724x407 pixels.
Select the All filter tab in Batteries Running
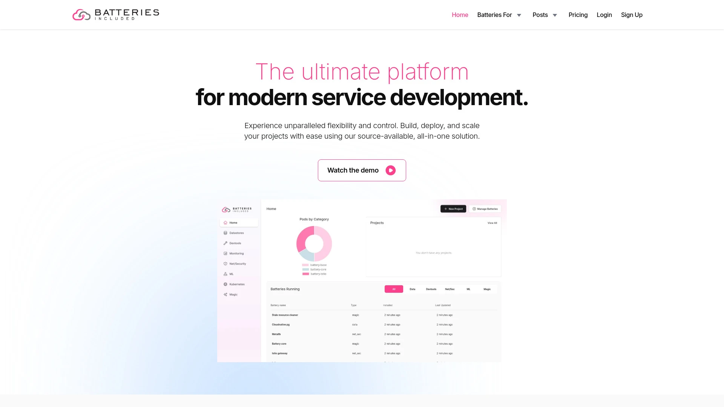[x=394, y=289]
